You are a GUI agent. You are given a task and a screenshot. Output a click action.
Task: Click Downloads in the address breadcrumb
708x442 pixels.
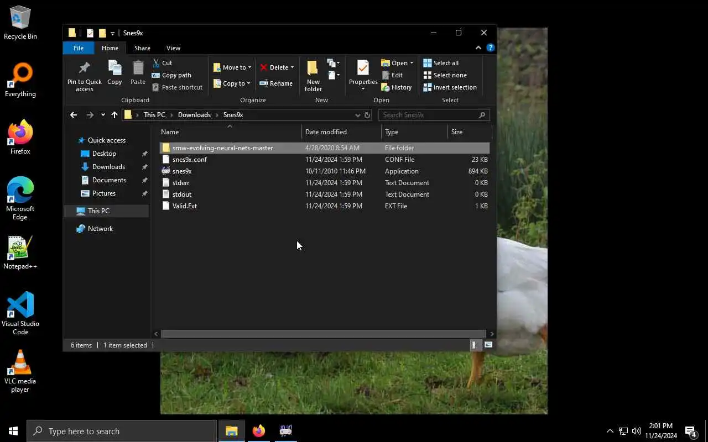194,115
